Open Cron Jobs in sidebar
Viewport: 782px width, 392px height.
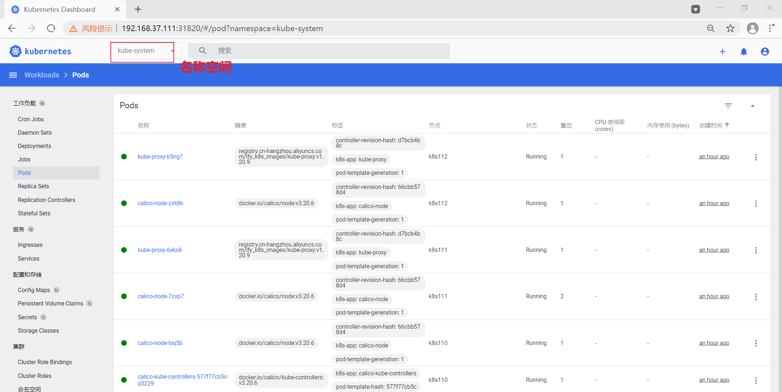pos(31,119)
